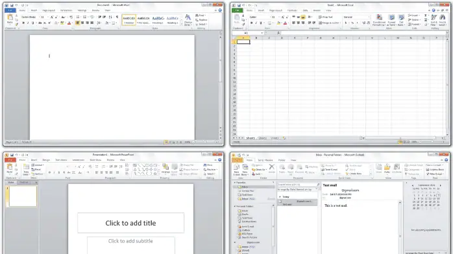Screen dimensions: 453x254
Task: Collapse the Personal Folders tree in Outlook
Action: point(234,207)
